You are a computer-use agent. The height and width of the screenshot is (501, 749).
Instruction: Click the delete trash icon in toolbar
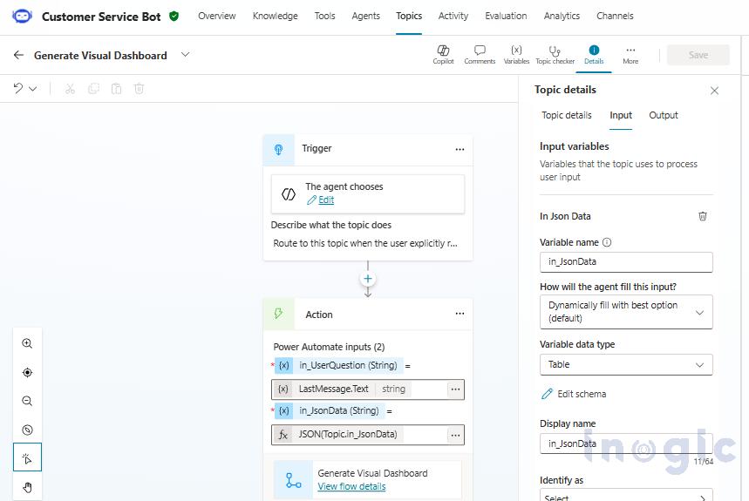tap(139, 89)
